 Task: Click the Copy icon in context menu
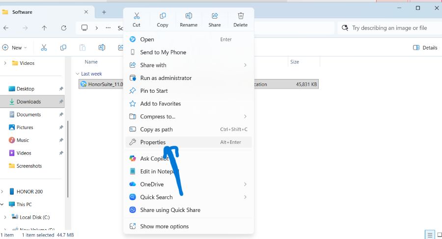coord(163,16)
